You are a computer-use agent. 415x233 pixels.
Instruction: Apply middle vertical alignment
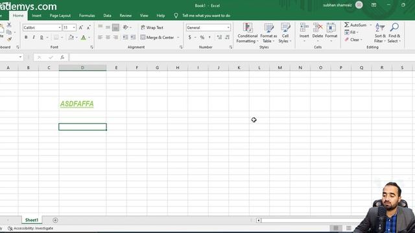108,27
